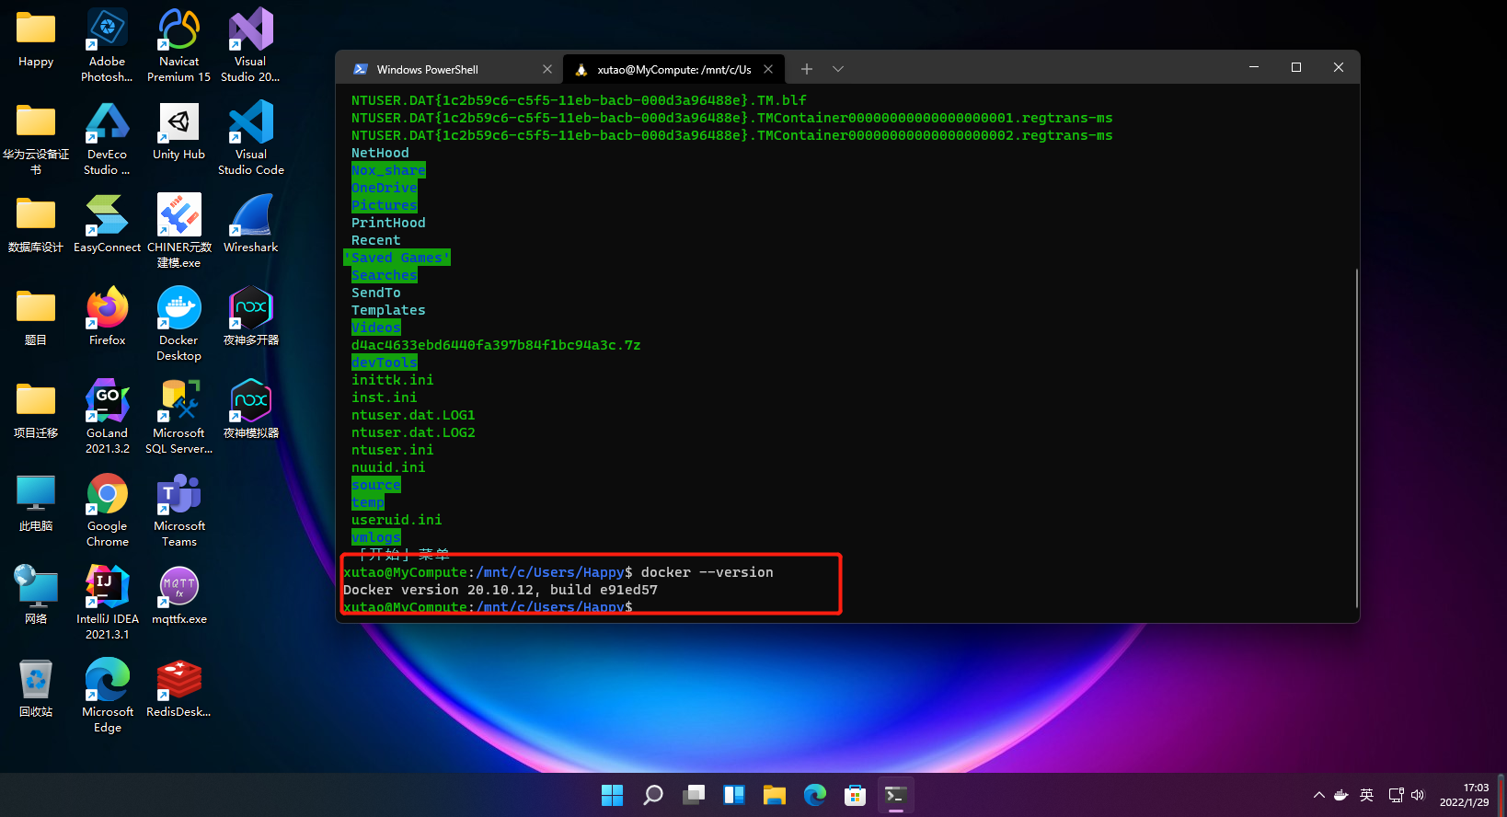This screenshot has height=817, width=1507.
Task: Open File Explorer from taskbar
Action: coord(774,795)
